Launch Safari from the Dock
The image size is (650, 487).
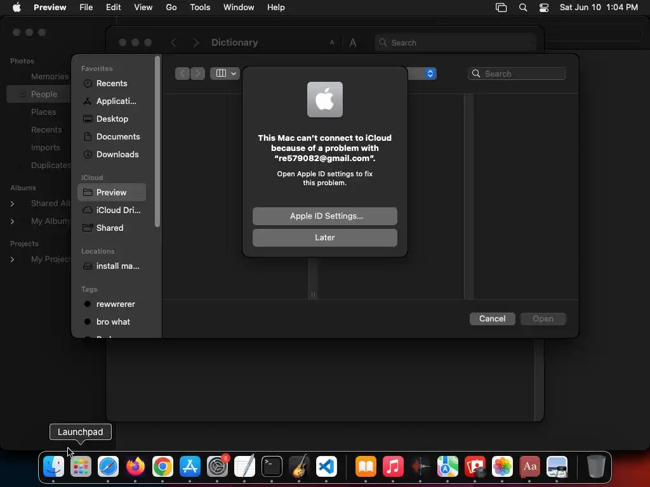pyautogui.click(x=108, y=467)
